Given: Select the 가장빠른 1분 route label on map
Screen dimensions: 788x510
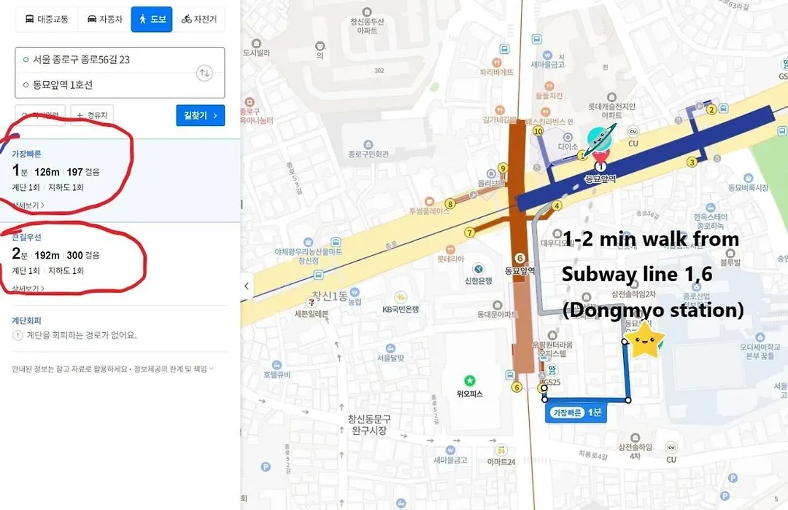Looking at the screenshot, I should (x=576, y=412).
